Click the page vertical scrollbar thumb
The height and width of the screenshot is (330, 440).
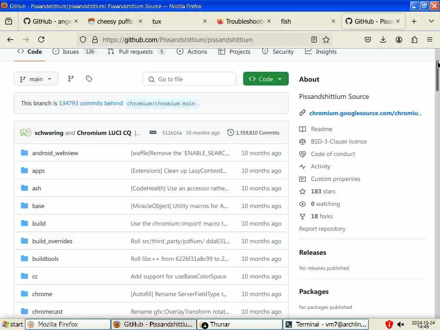[x=437, y=76]
